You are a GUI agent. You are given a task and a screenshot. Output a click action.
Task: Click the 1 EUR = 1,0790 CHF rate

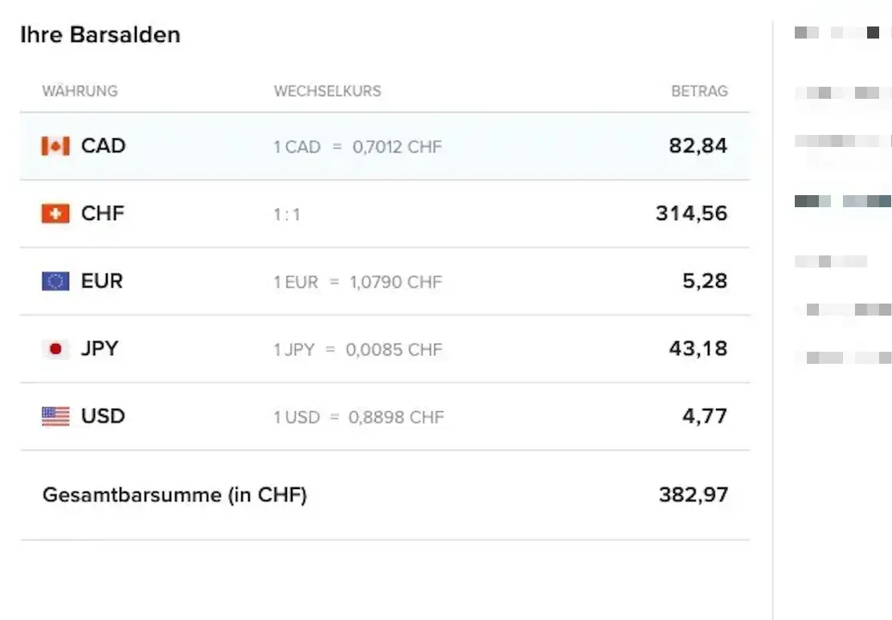click(x=358, y=282)
